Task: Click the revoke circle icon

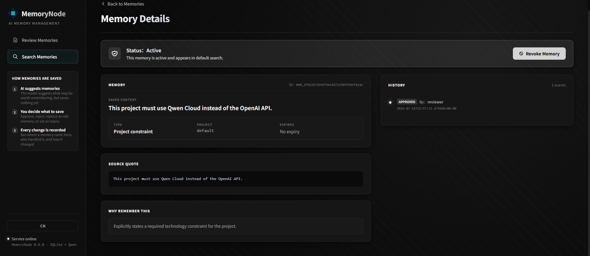Action: click(521, 54)
